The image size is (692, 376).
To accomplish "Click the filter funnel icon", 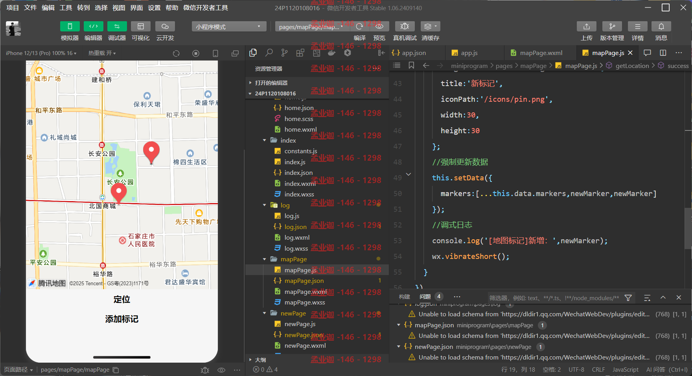I will click(628, 298).
